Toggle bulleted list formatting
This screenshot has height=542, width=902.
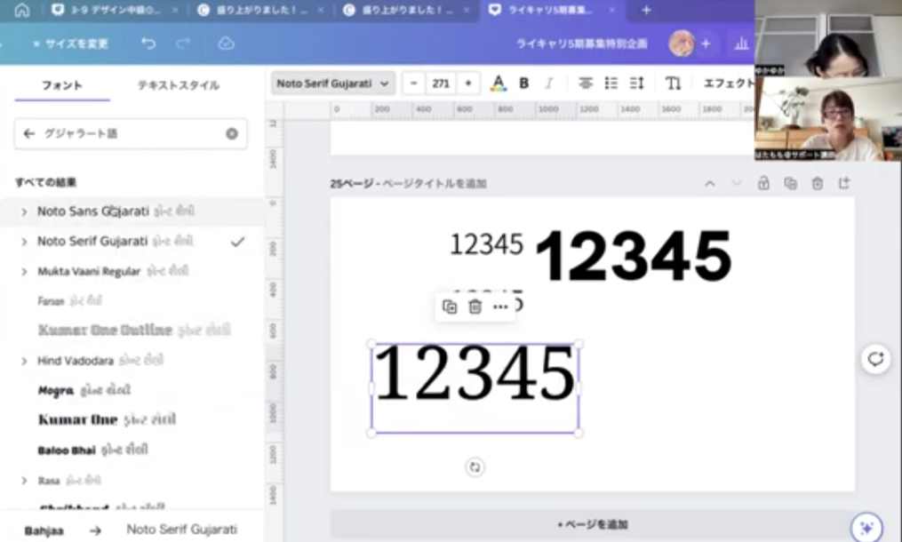tap(611, 83)
